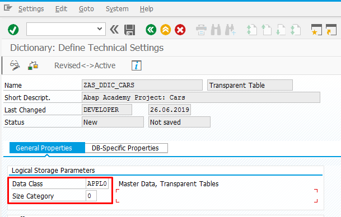This screenshot has height=217, width=341.
Task: Click the Short Descript. text field
Action: (x=201, y=97)
